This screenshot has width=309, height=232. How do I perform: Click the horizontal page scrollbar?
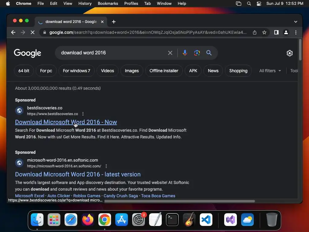pyautogui.click(x=180, y=201)
